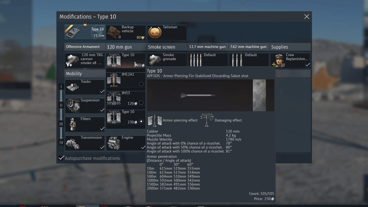Click the Engine modification icon

114,143
